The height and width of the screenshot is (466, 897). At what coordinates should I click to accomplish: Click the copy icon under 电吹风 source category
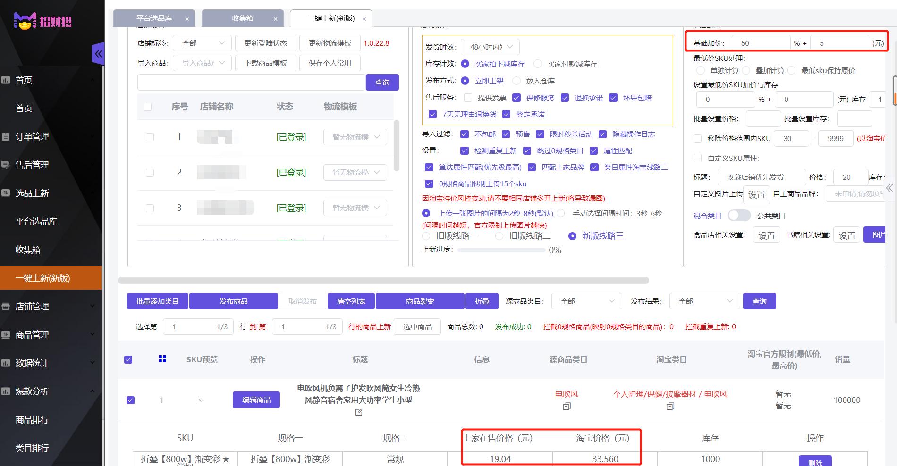point(566,406)
